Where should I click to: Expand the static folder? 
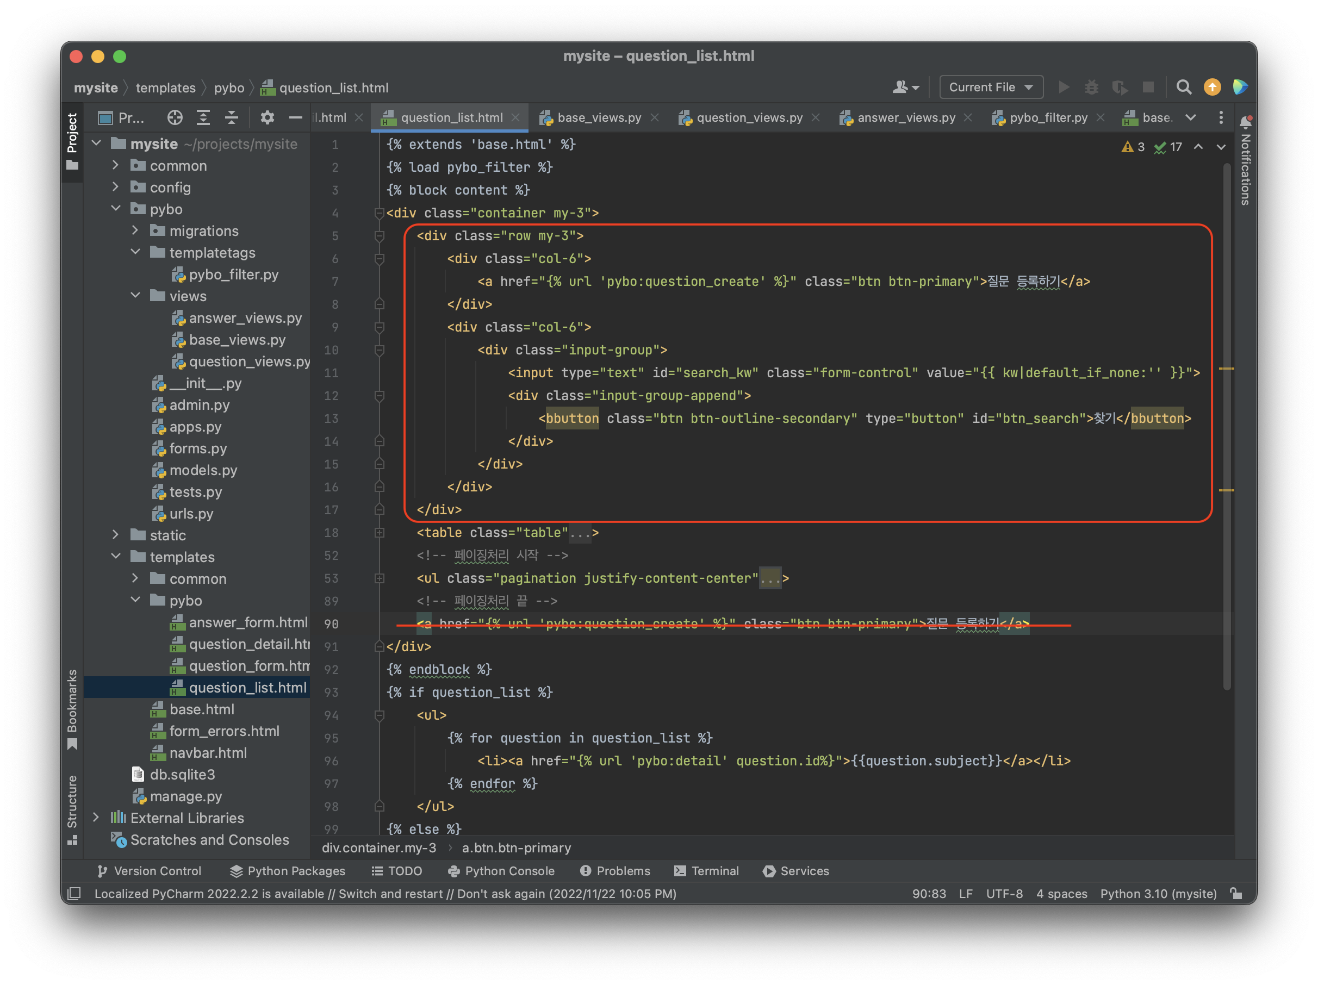click(x=116, y=535)
